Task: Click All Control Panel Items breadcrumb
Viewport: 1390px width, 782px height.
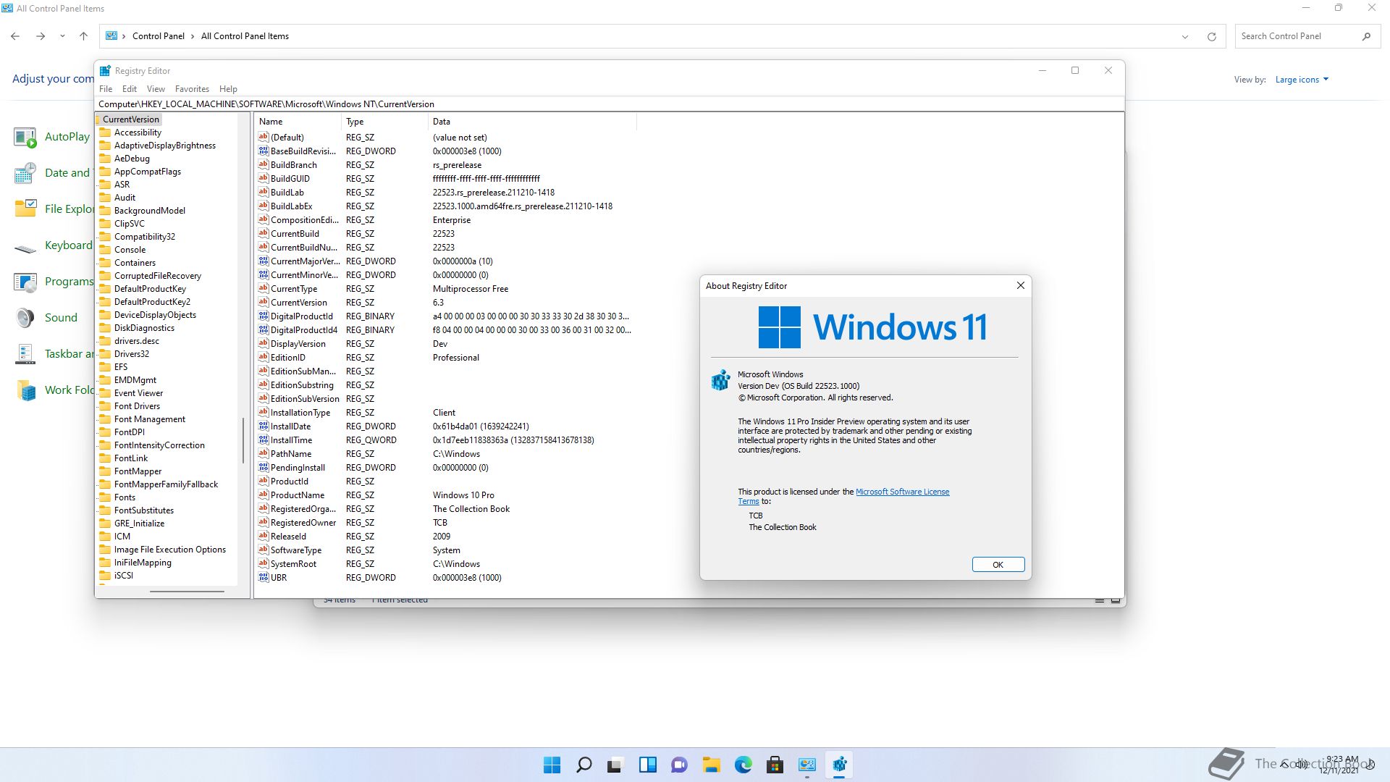Action: pos(245,36)
